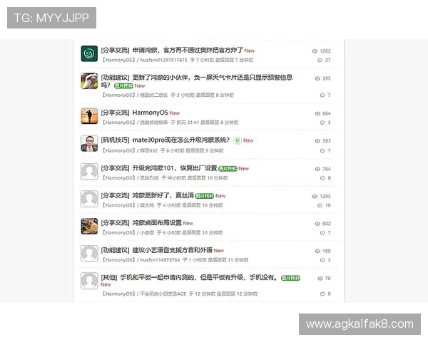Viewport: 428px width, 342px height.
Task: Click default avatar beside 建议小艺语音 thread
Action: 89,254
